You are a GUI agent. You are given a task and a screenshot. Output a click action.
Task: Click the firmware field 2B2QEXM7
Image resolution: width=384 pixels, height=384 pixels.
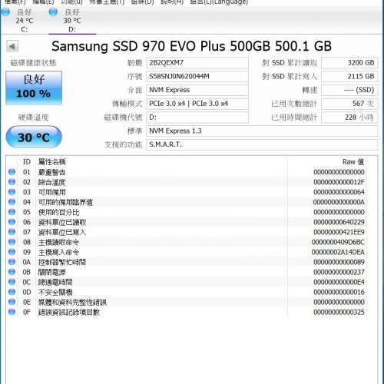tap(197, 63)
